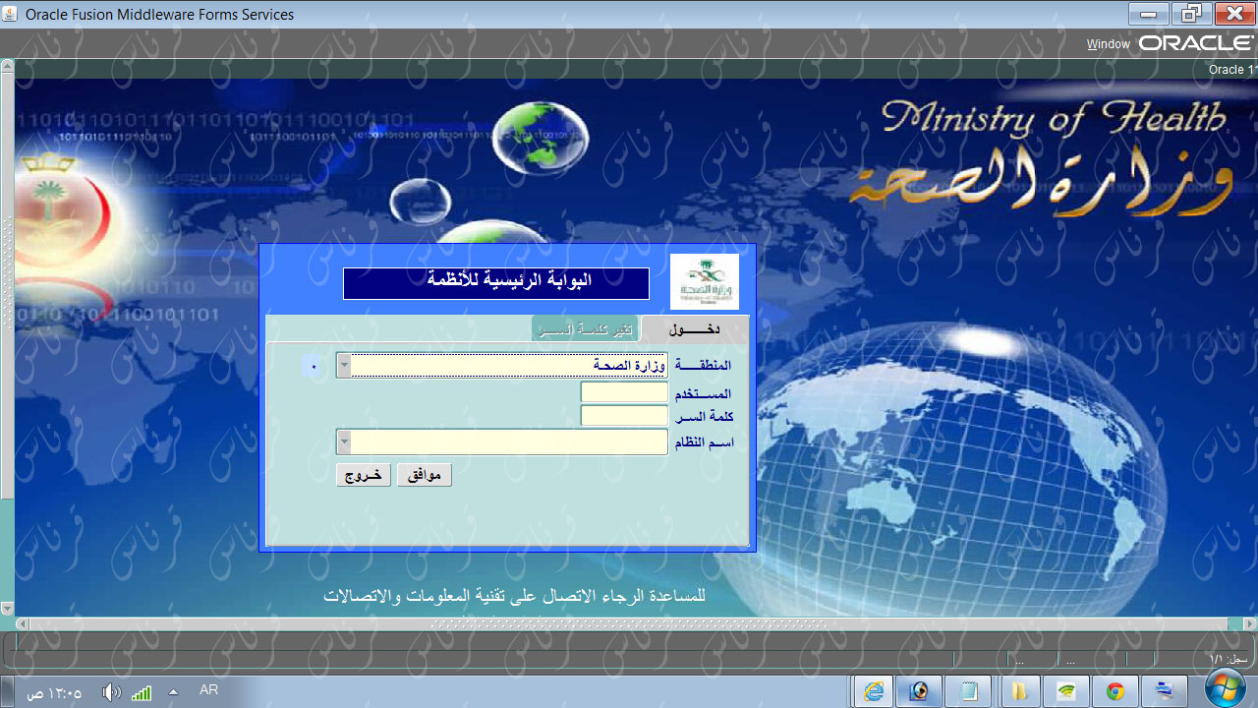
Task: Click the horizontal scrollbar left arrow
Action: click(22, 623)
